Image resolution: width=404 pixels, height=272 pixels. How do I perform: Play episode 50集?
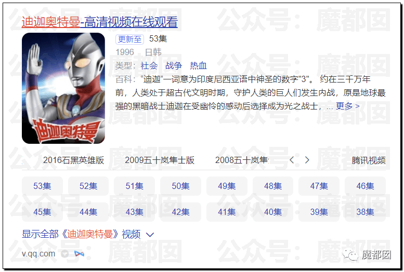pos(180,186)
